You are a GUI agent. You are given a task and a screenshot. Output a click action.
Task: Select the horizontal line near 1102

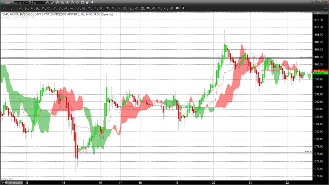pyautogui.click(x=137, y=58)
